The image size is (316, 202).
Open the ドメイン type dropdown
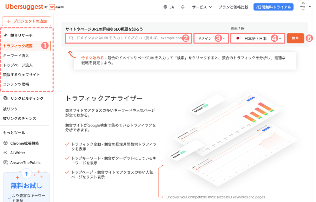[211, 38]
